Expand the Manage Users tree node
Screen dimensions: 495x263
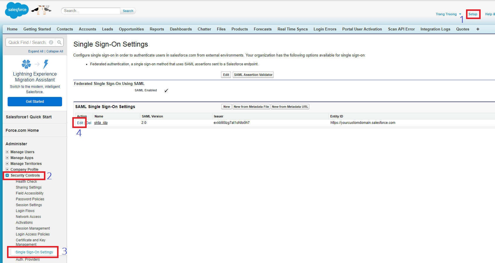pyautogui.click(x=7, y=152)
